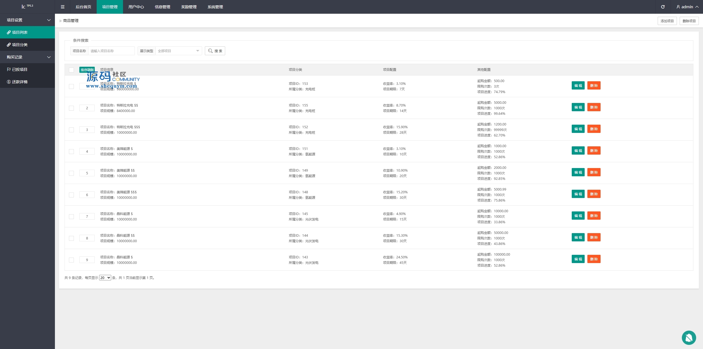Click the 搜索 magnifier button

coord(215,51)
